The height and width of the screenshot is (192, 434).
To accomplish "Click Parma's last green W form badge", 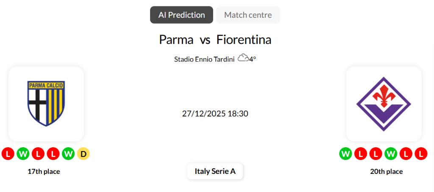I will [x=68, y=154].
